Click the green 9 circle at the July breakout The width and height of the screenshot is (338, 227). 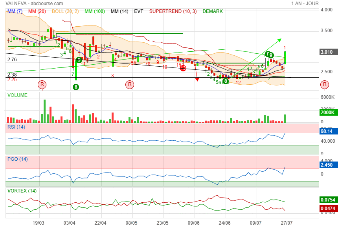[x=271, y=55]
